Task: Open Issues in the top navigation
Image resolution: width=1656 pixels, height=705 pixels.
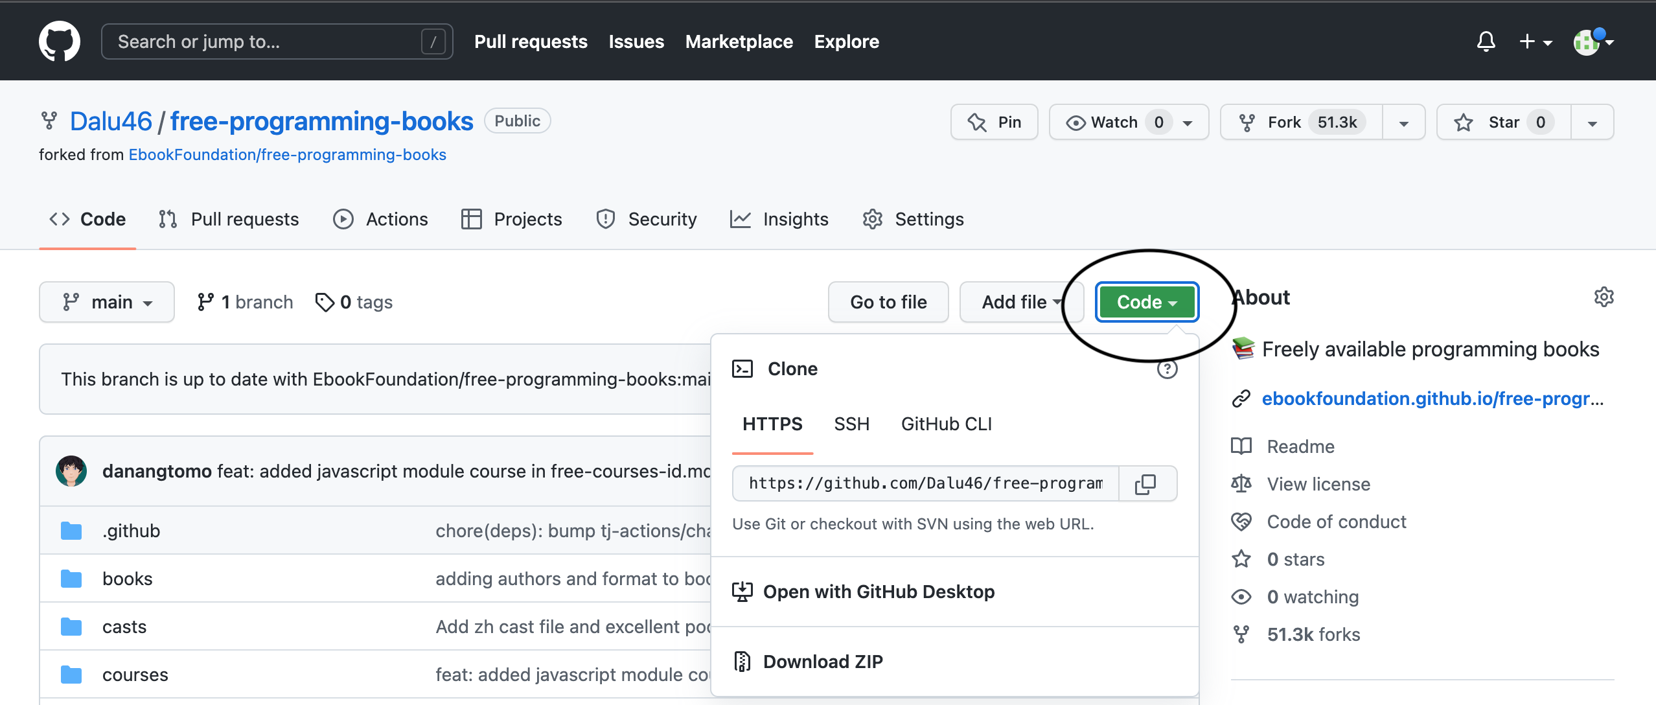Action: pyautogui.click(x=636, y=41)
